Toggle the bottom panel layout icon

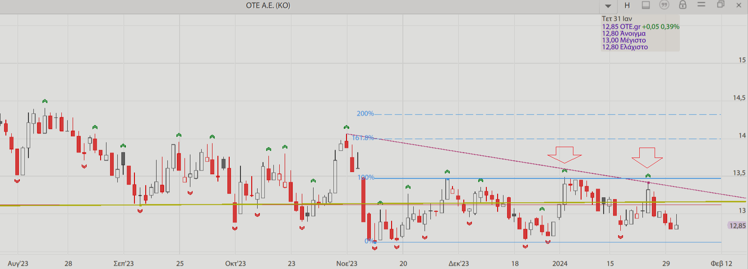tap(646, 5)
